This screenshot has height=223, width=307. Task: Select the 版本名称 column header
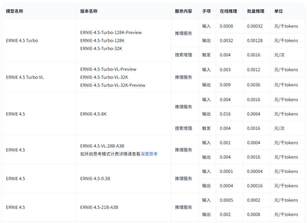[x=88, y=11]
